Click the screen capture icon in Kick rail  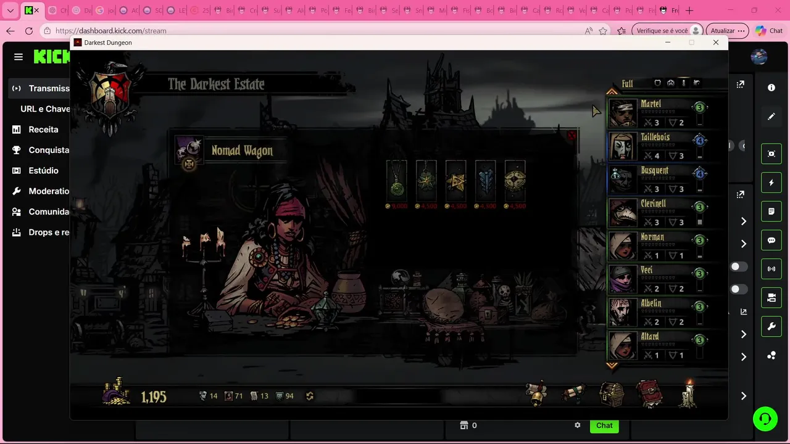[x=771, y=154]
